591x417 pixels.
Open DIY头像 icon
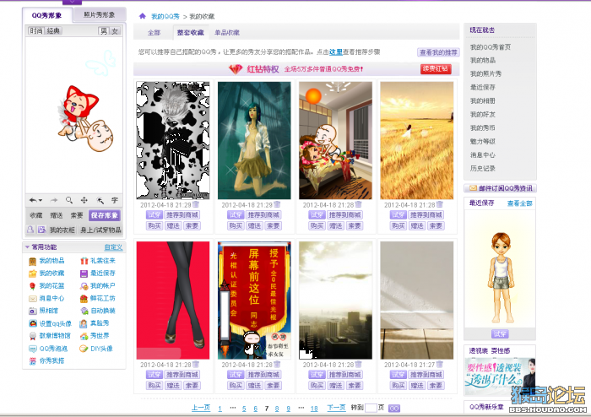pyautogui.click(x=84, y=349)
